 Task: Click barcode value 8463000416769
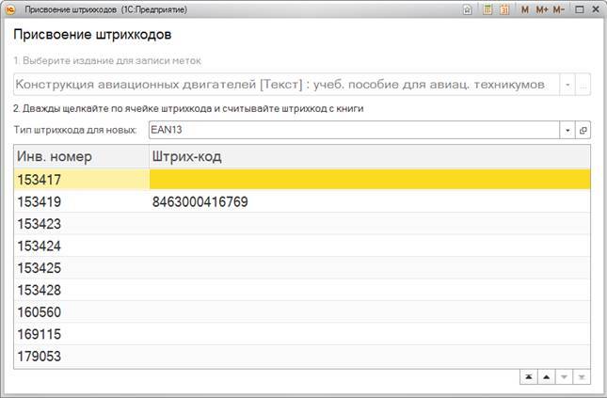(x=203, y=201)
